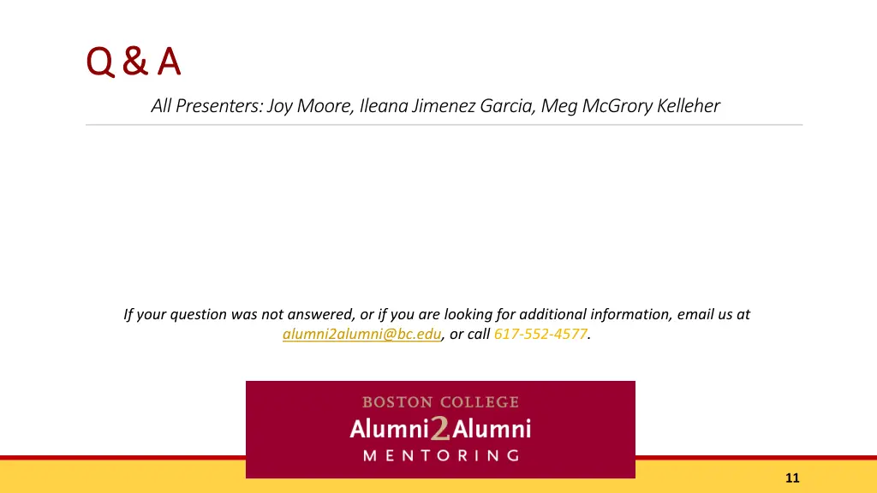
Task: Click the BOSTON COLLEGE text in logo
Action: [441, 402]
